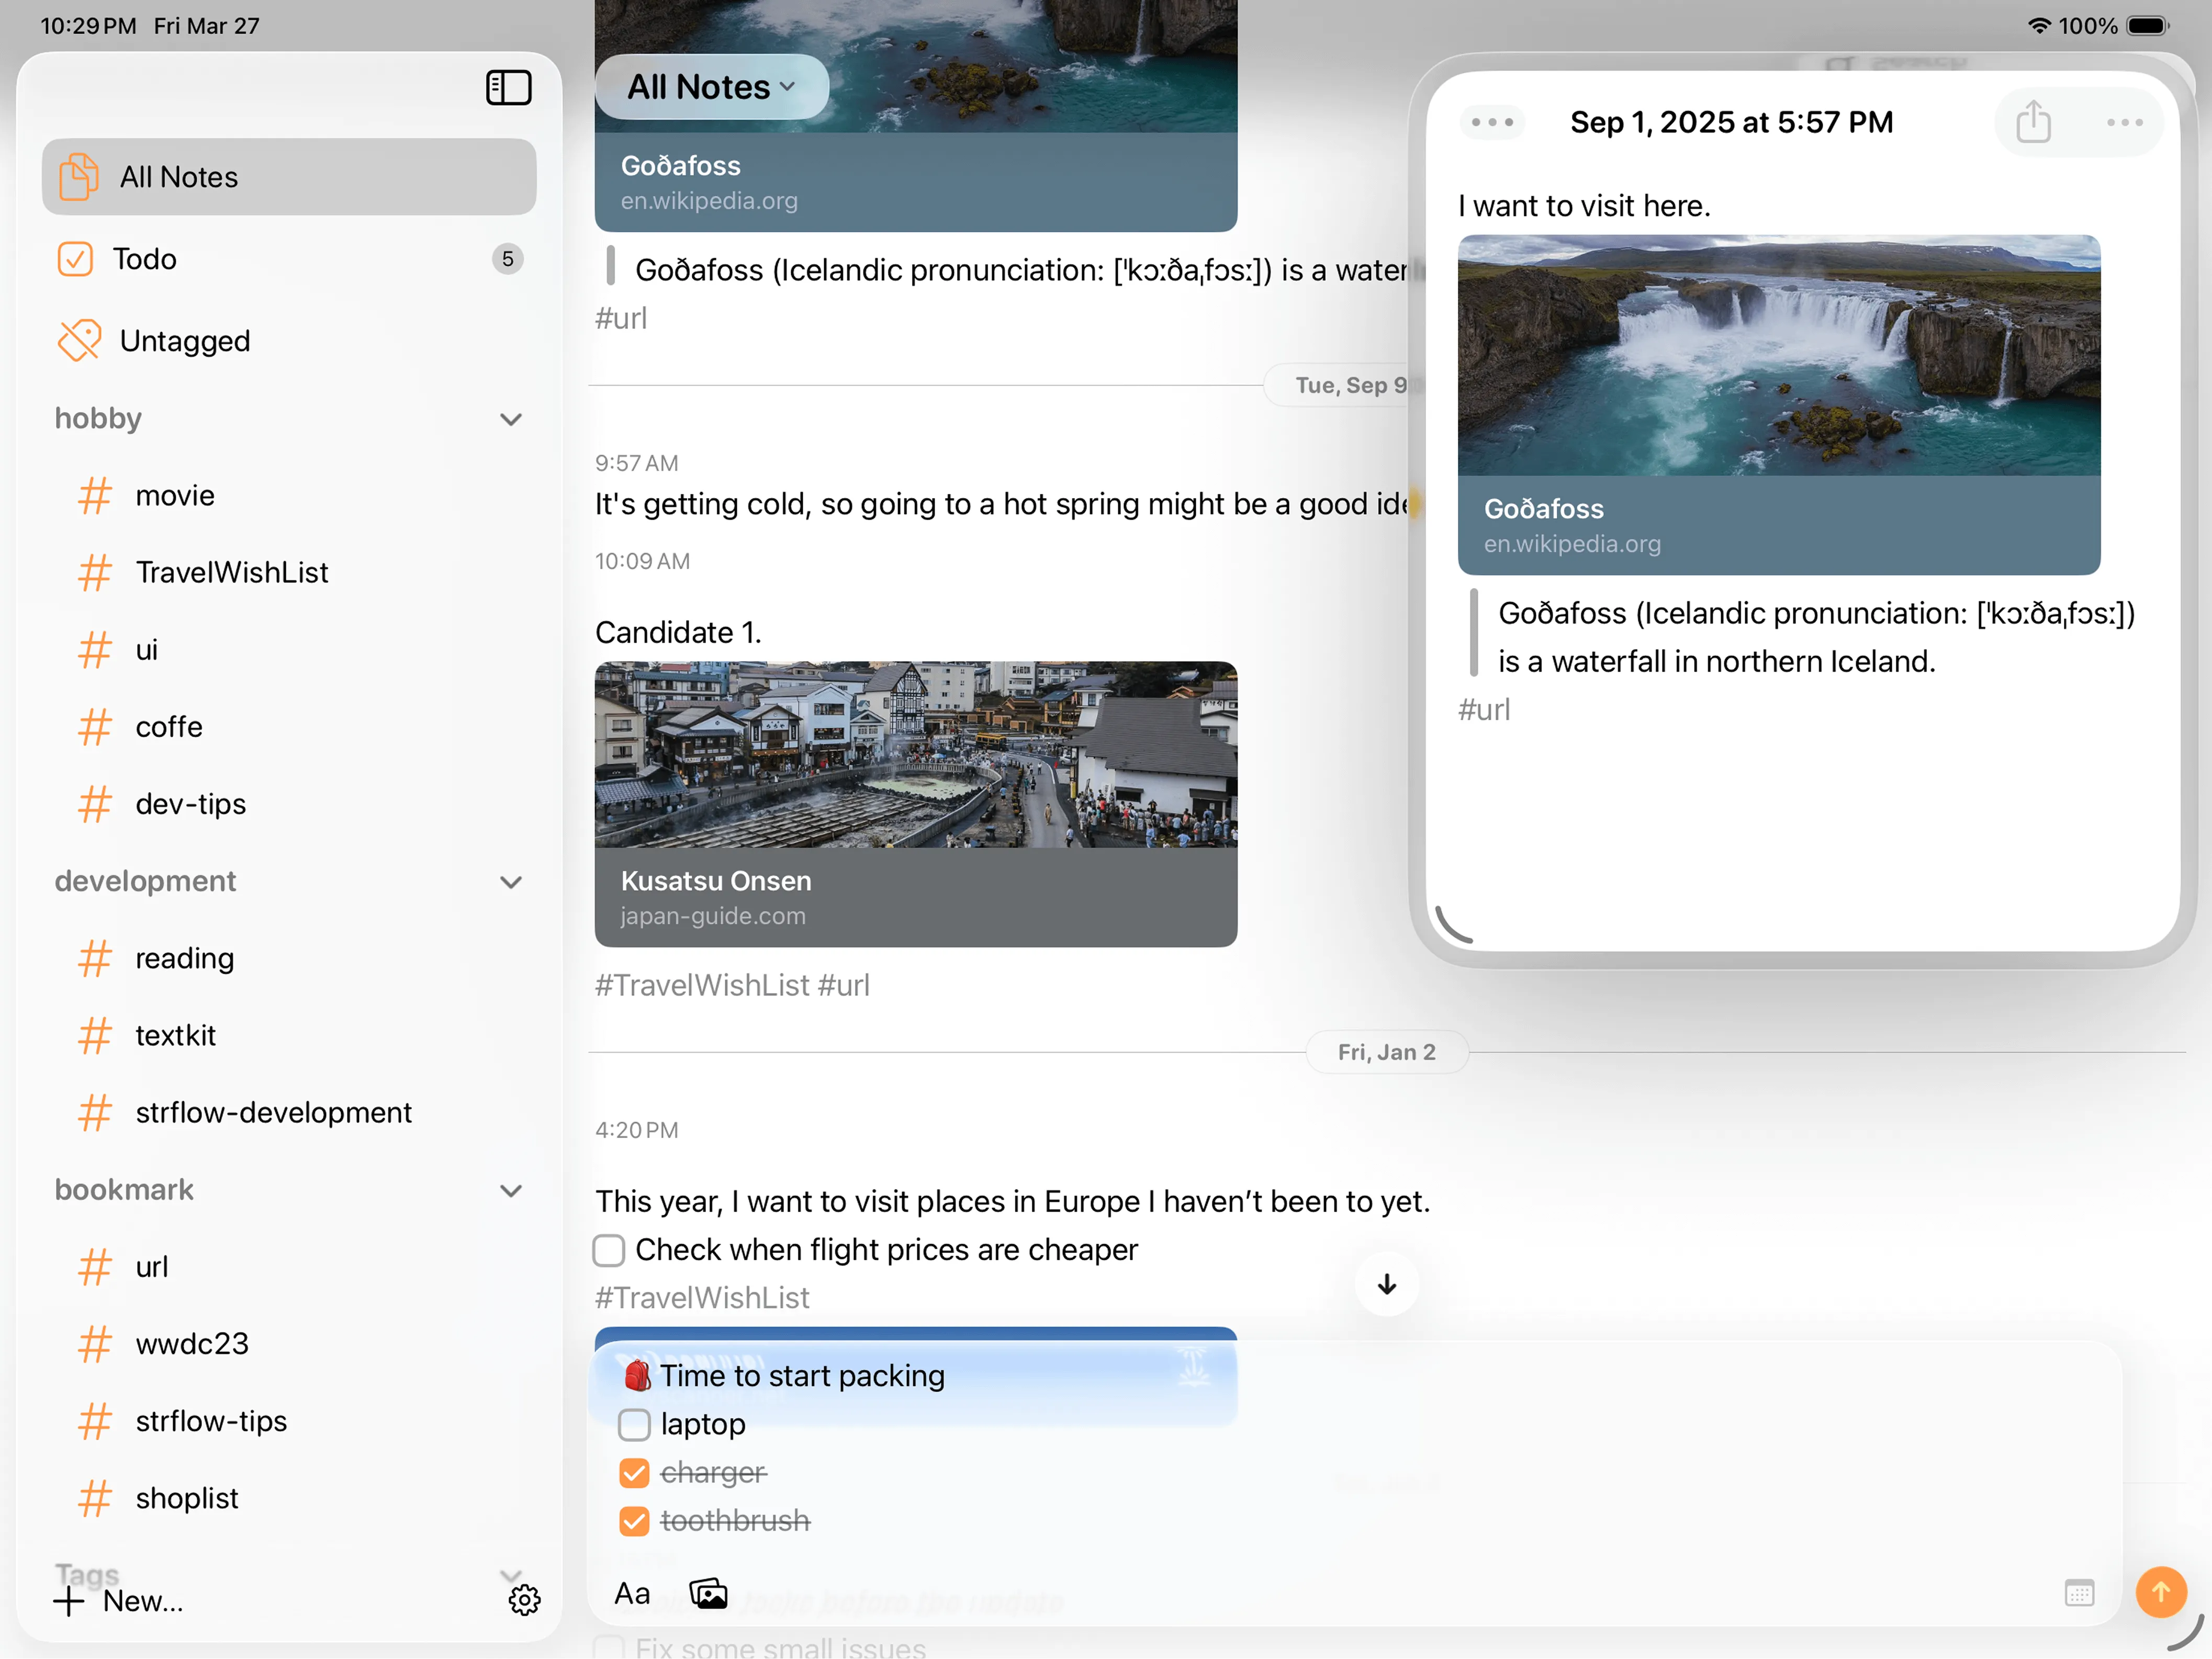
Task: Tap the Kusatsu Onsen photo thumbnail
Action: click(916, 754)
